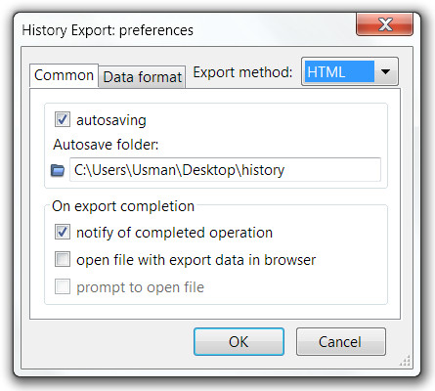Open the Export method dropdown arrow

[x=386, y=71]
